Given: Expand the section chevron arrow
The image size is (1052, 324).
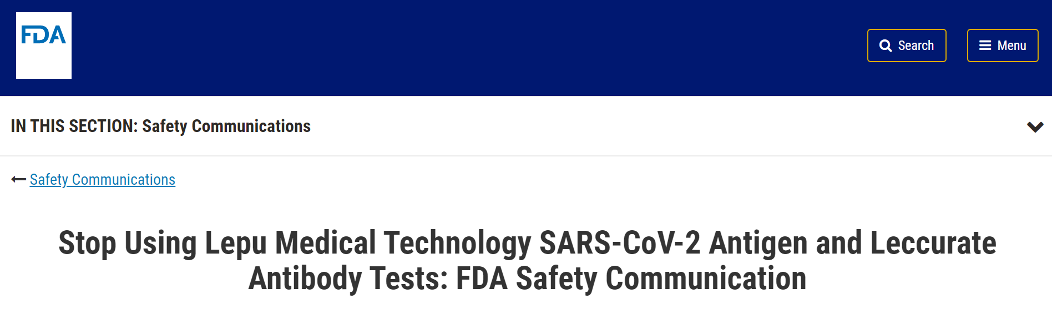Looking at the screenshot, I should coord(1035,126).
